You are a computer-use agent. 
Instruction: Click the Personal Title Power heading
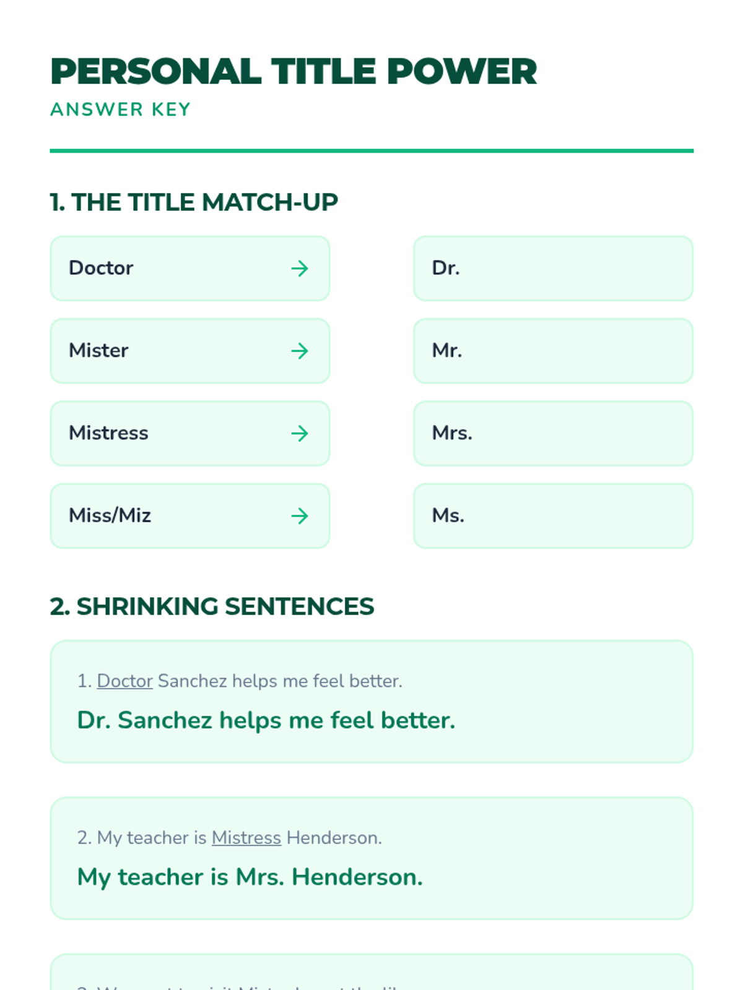click(x=293, y=72)
